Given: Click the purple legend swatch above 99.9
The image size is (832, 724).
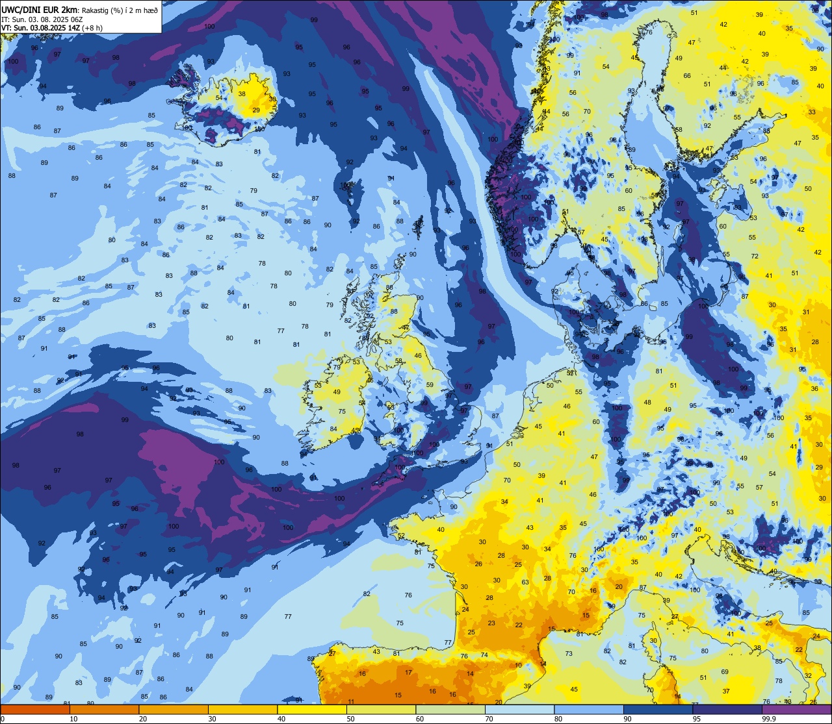Looking at the screenshot, I should (x=796, y=709).
